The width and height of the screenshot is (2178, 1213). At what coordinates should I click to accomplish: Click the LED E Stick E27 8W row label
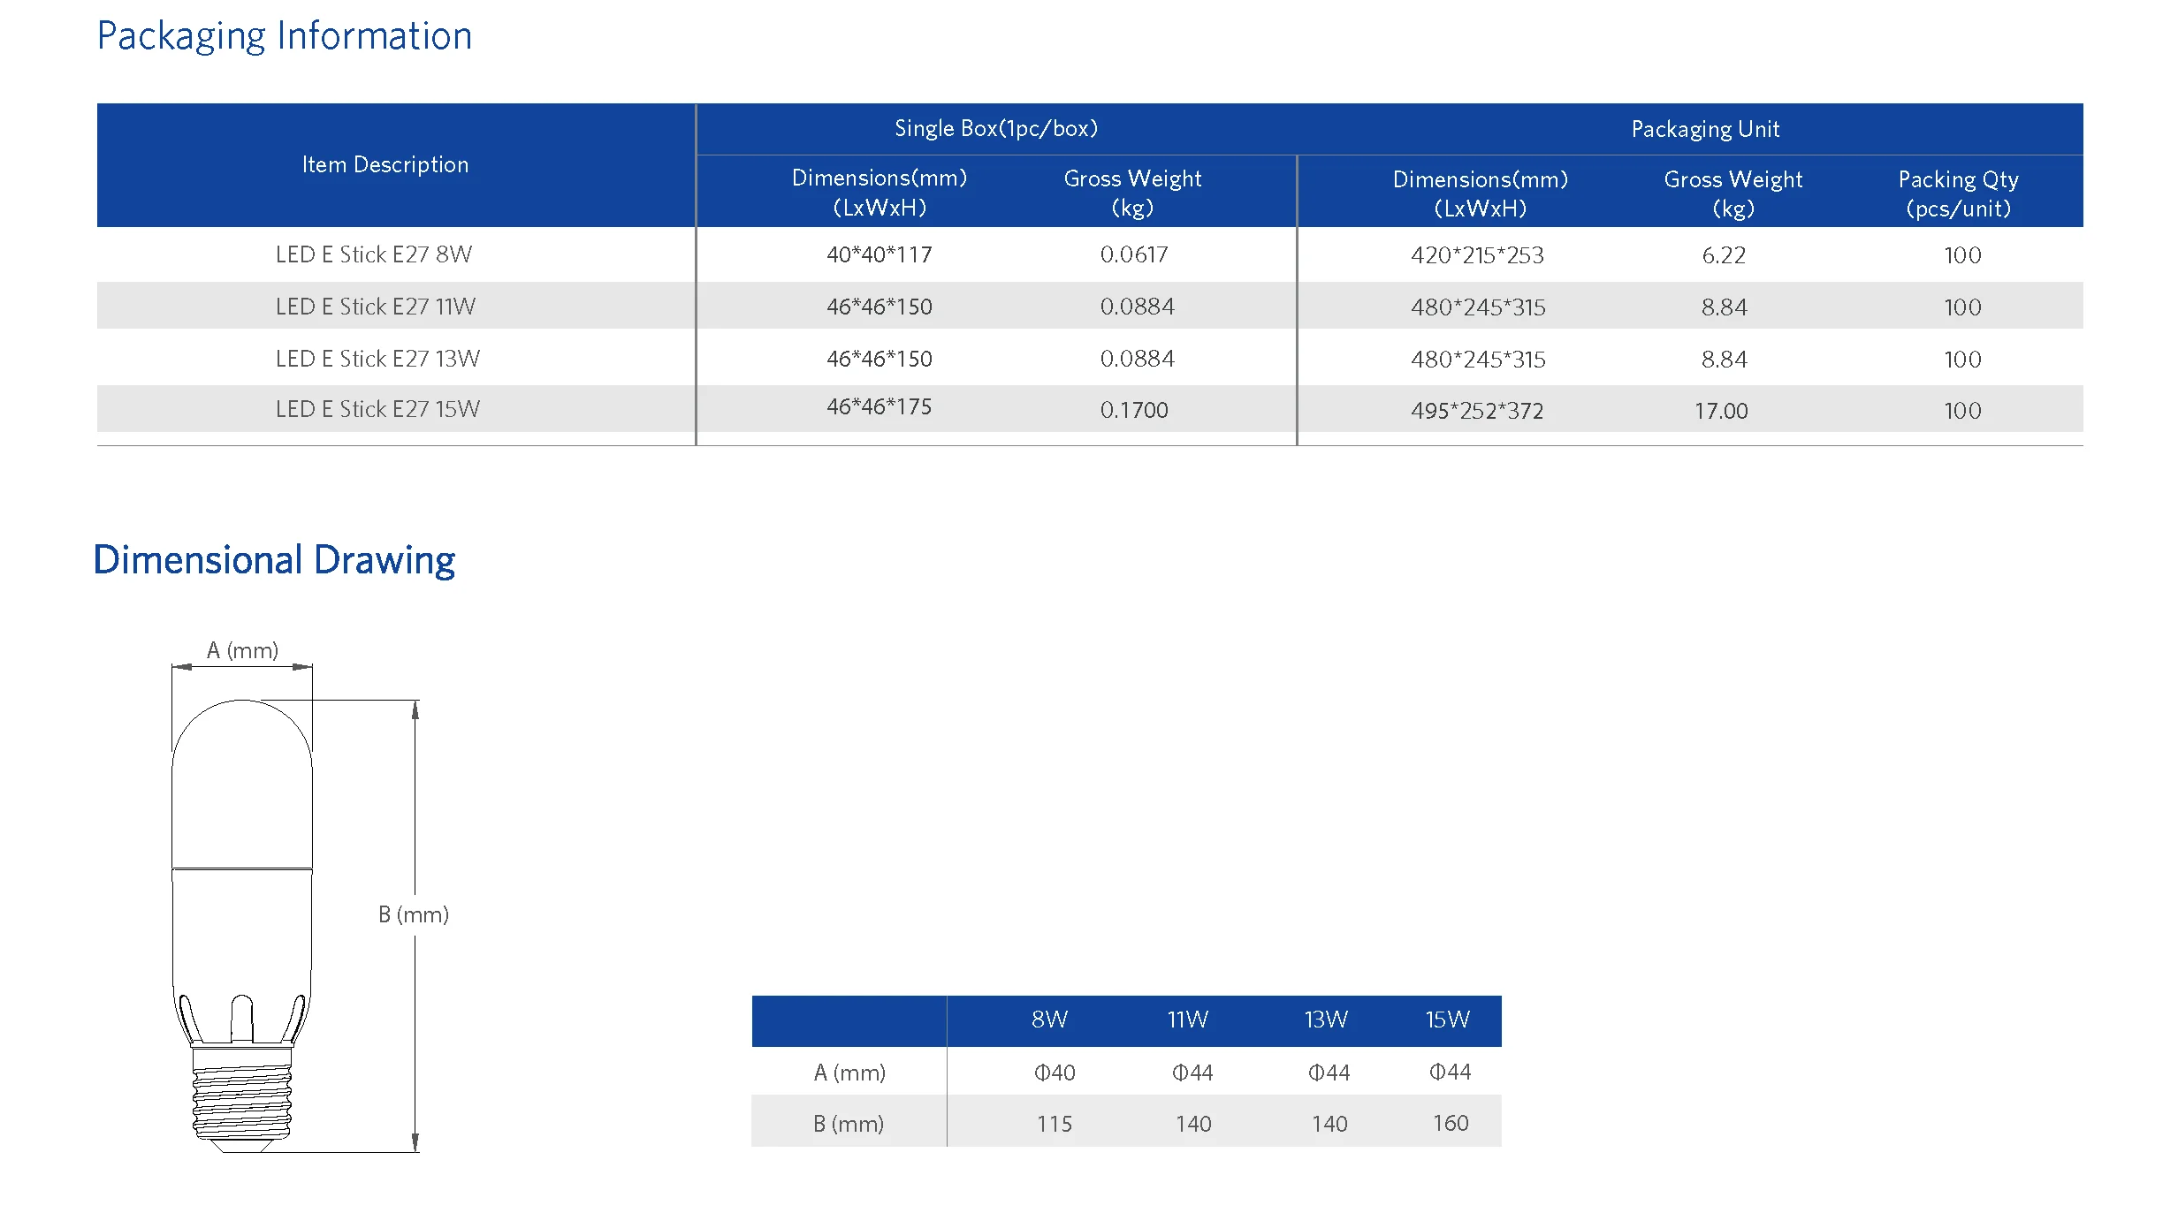point(374,255)
